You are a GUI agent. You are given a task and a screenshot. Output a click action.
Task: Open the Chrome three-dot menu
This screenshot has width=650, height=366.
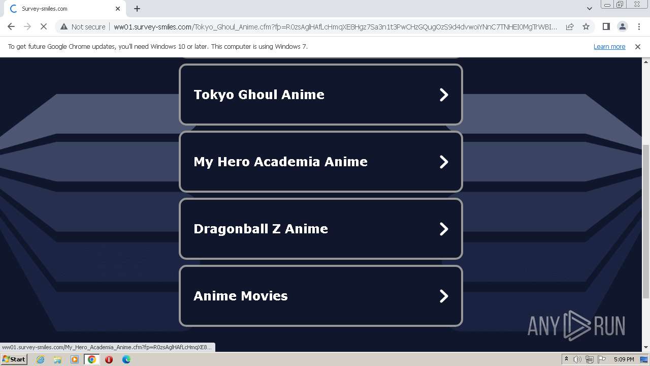(639, 26)
